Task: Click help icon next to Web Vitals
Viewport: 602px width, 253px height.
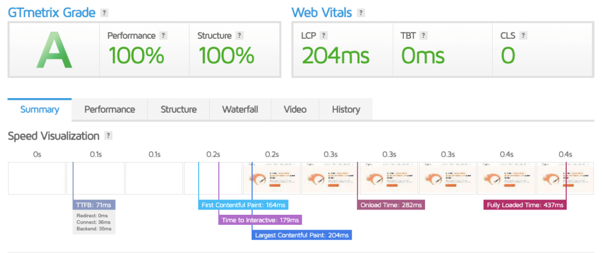Action: click(361, 12)
